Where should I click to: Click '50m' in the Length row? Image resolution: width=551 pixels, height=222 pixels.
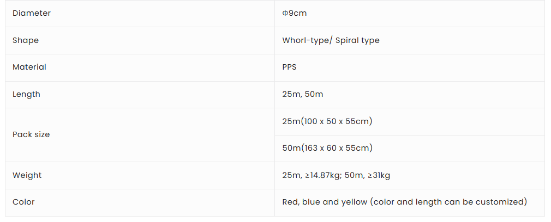click(x=314, y=94)
